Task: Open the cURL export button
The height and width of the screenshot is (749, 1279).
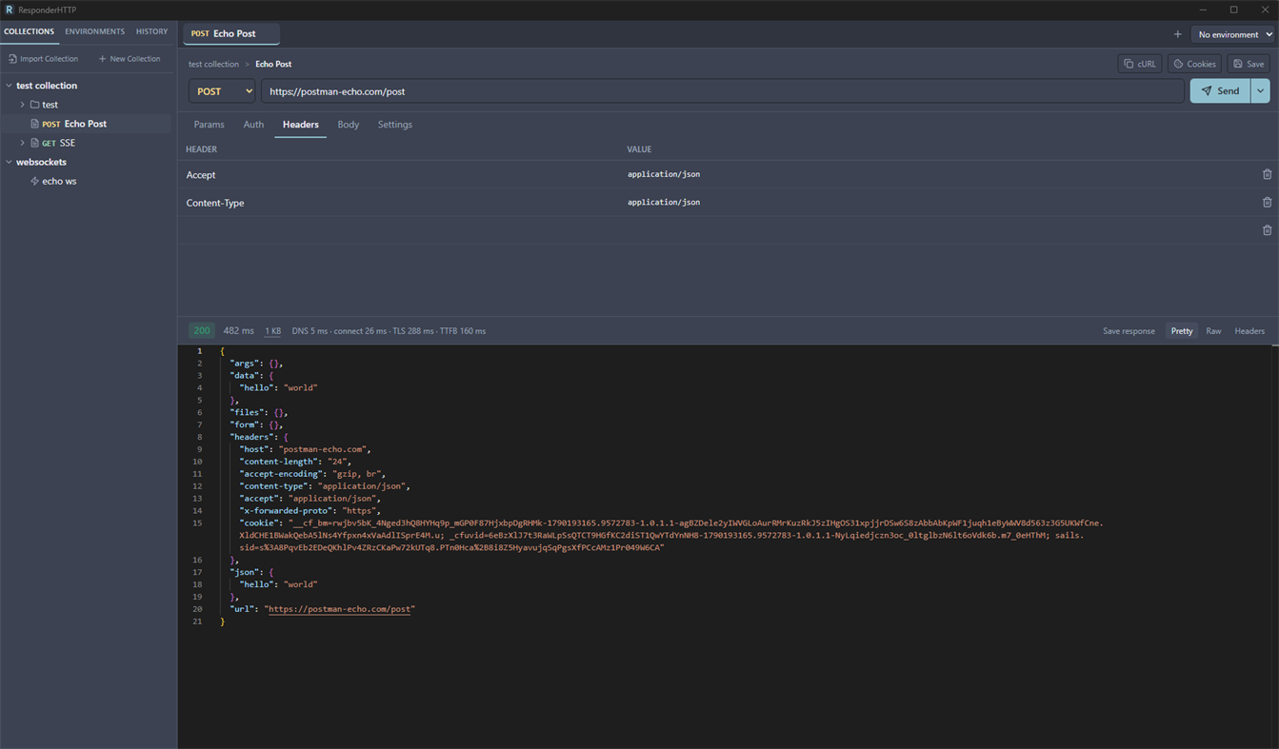Action: tap(1139, 64)
